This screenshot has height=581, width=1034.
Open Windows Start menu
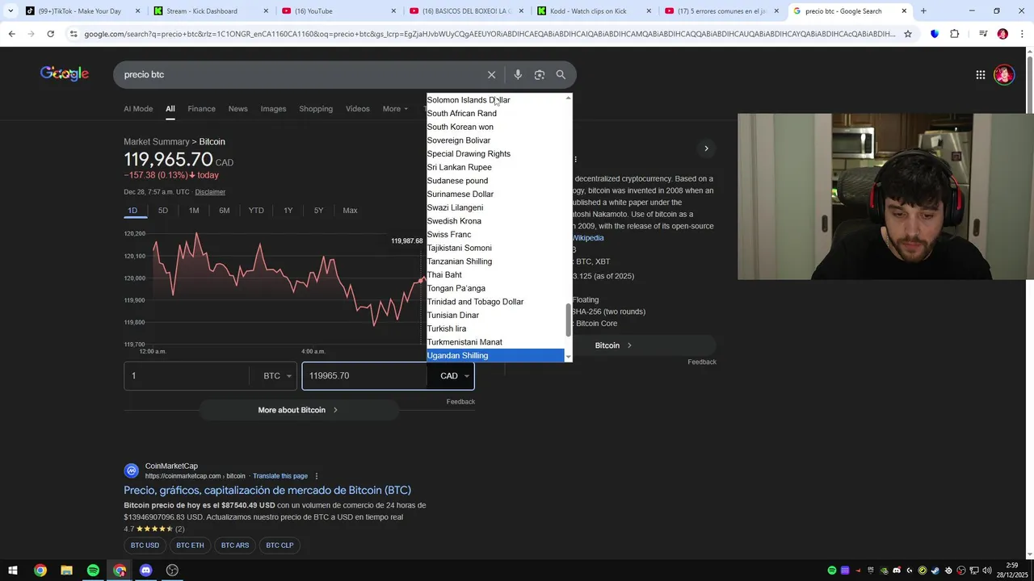pyautogui.click(x=13, y=571)
